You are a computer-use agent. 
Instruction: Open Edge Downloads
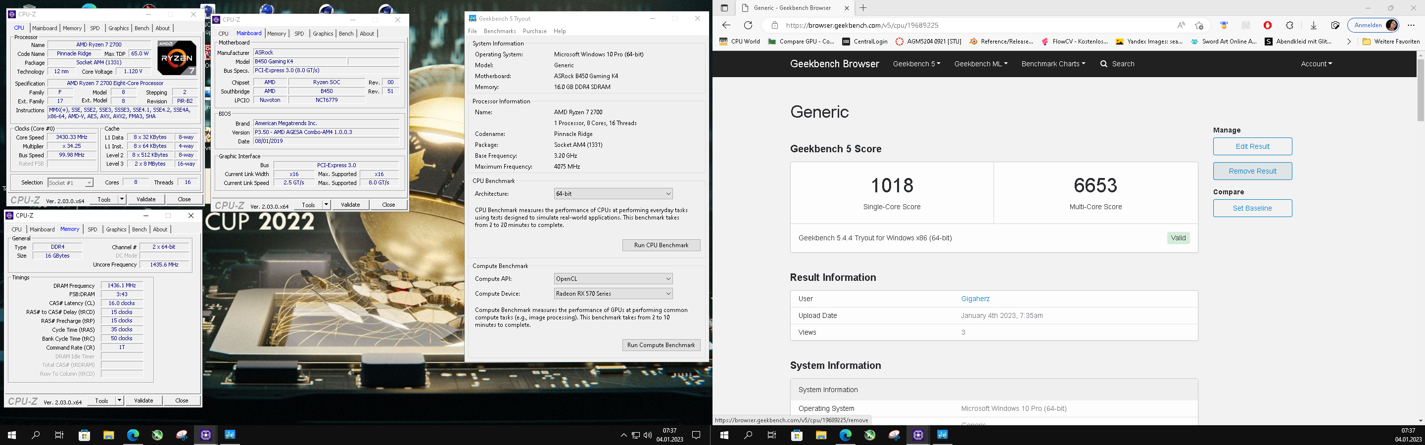point(1313,25)
